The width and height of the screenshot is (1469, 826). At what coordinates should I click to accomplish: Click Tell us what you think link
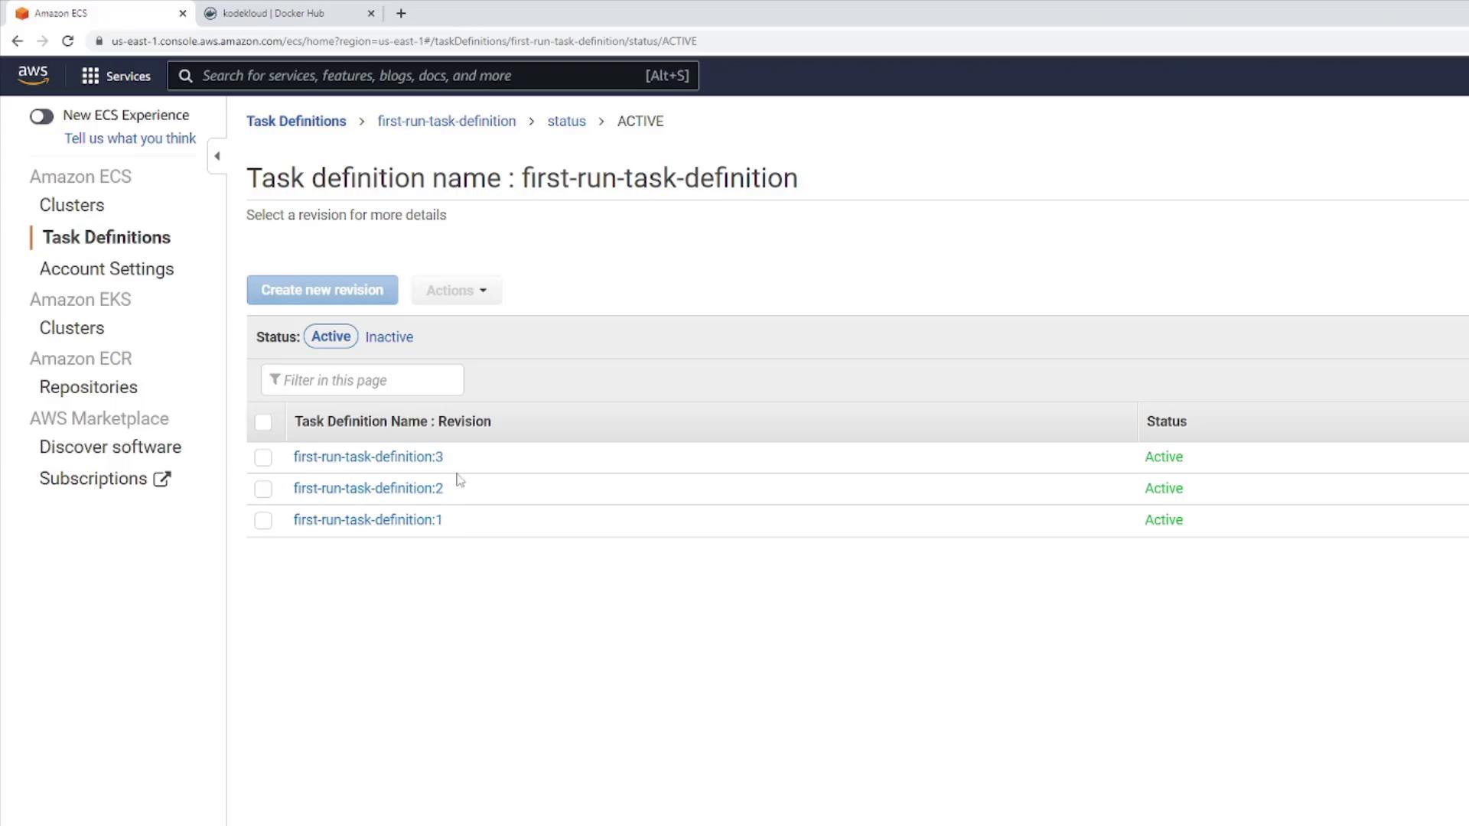coord(130,138)
